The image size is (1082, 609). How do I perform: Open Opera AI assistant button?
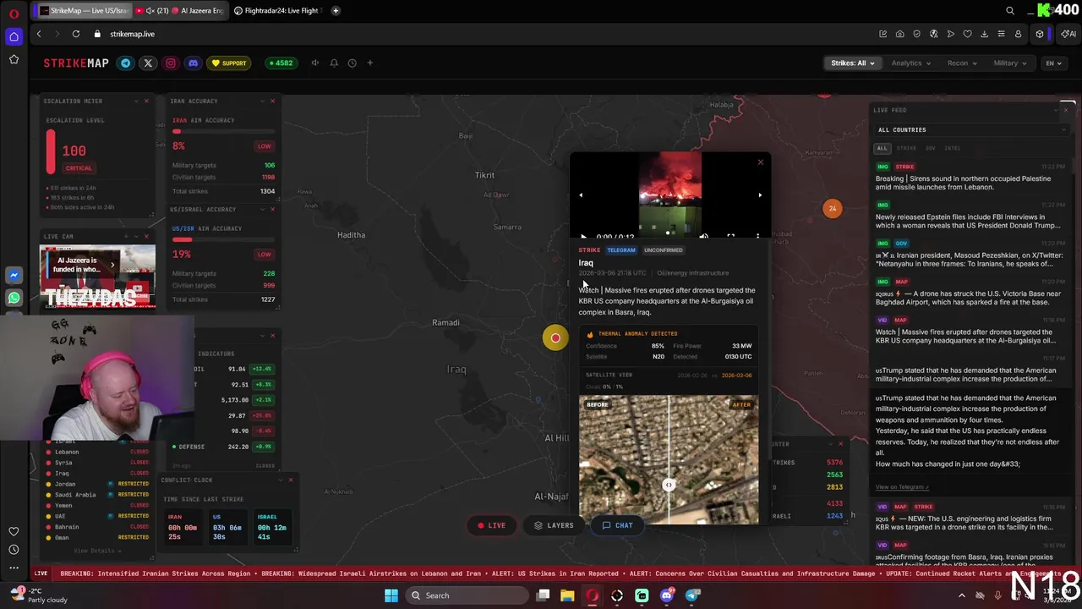[x=1068, y=34]
